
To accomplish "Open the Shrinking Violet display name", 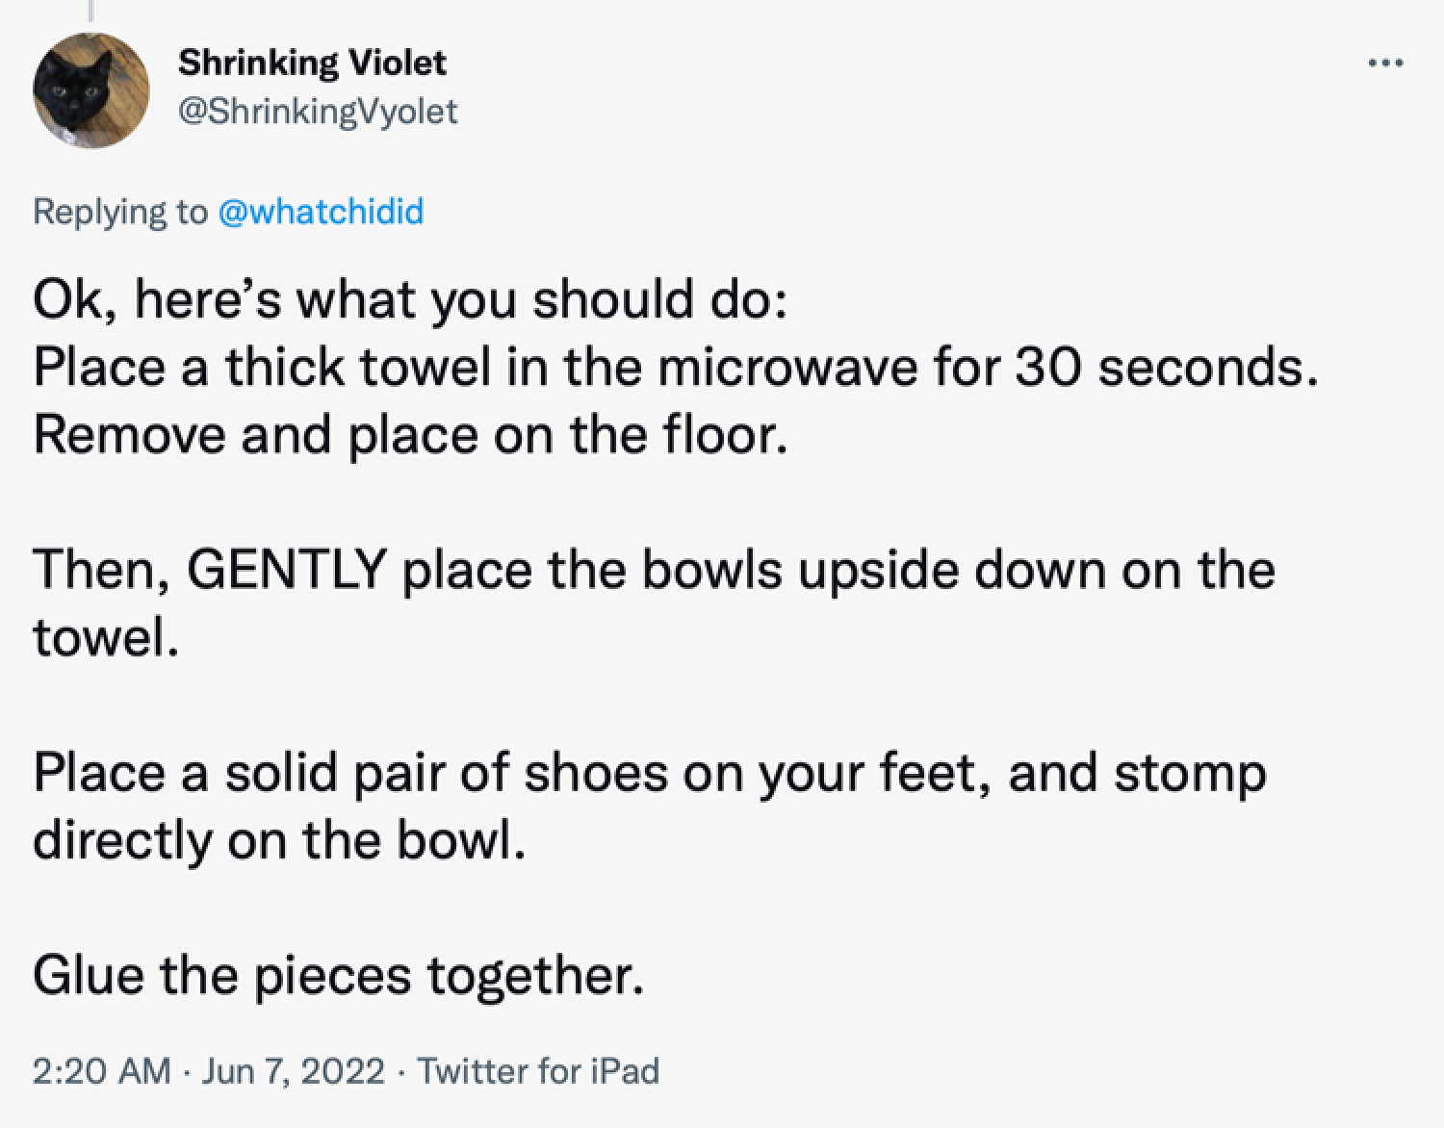I will [x=313, y=63].
